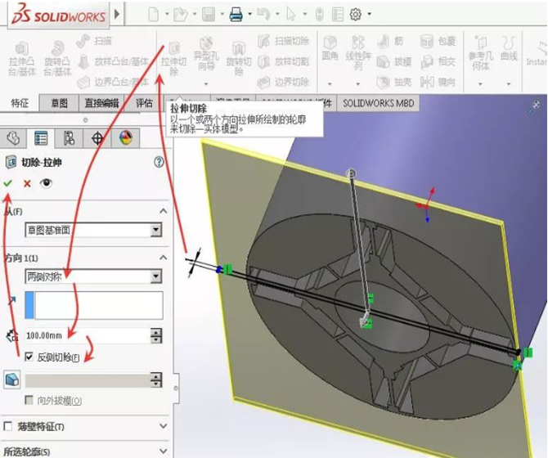Toggle detailed preview eye icon

[x=46, y=183]
